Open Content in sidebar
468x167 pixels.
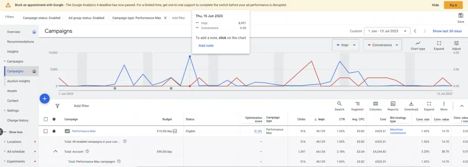13,101
